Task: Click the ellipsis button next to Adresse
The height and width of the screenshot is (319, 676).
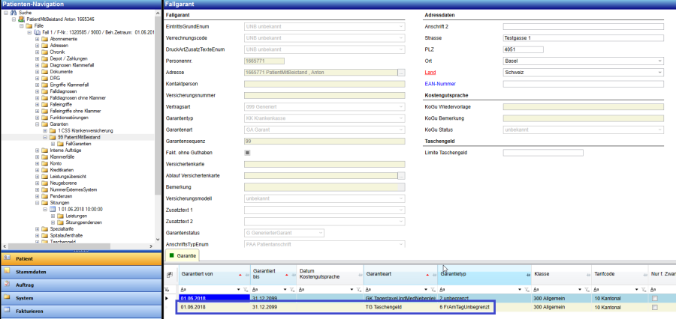Action: click(x=401, y=73)
